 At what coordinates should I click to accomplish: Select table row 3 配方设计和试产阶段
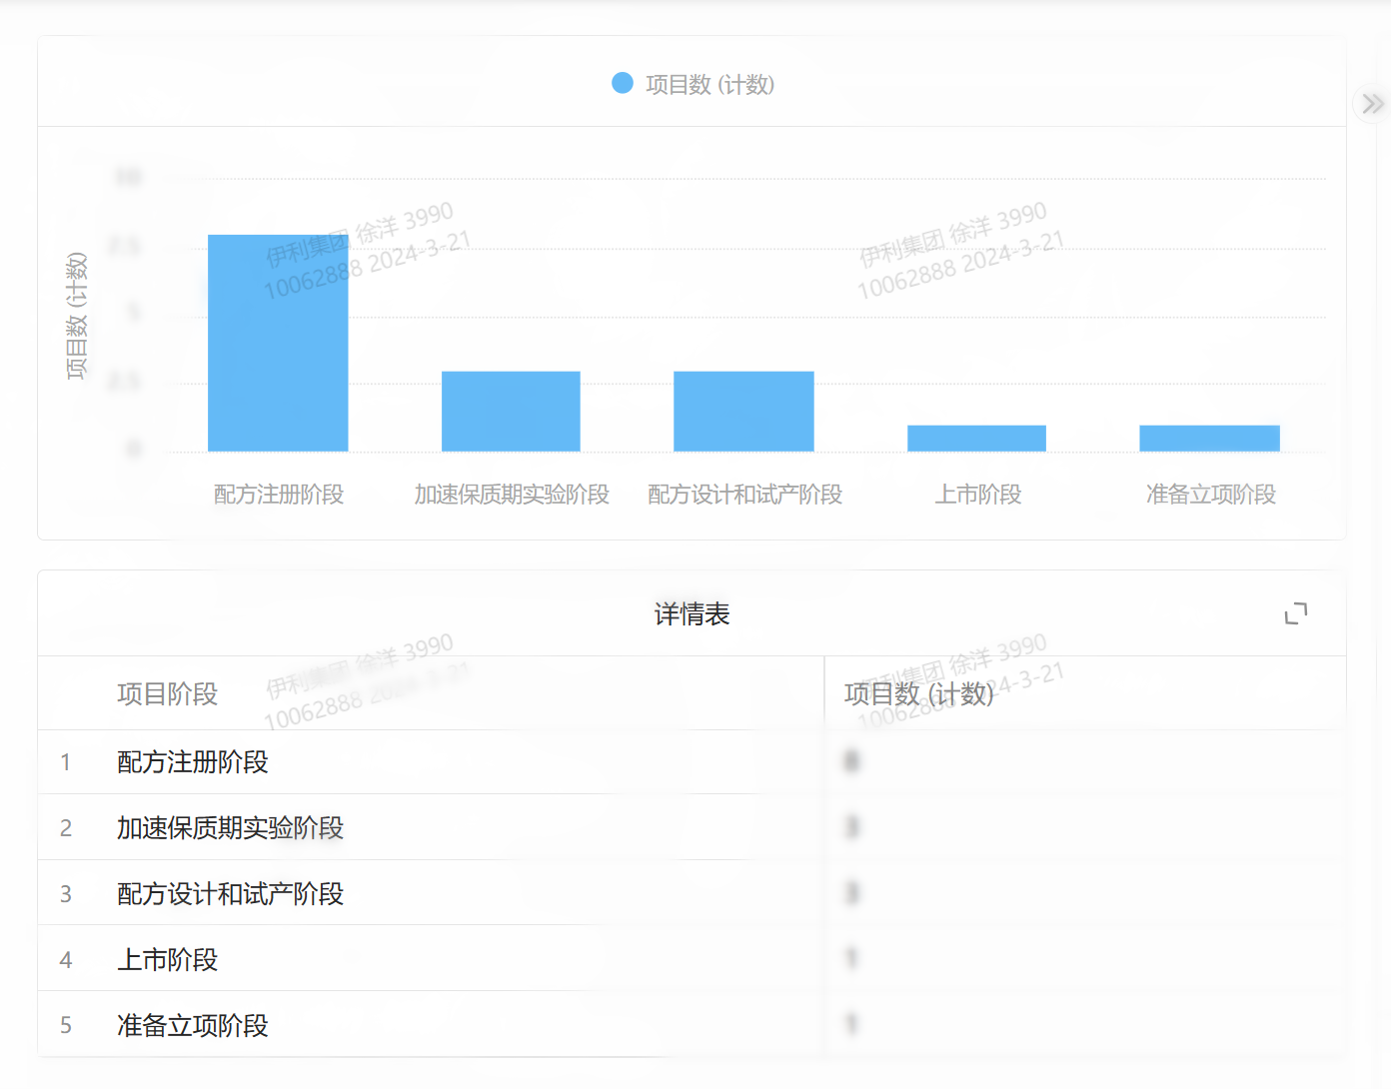click(x=692, y=893)
